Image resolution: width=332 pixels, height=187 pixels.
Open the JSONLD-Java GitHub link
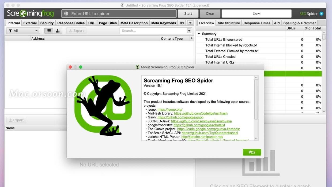point(201,121)
